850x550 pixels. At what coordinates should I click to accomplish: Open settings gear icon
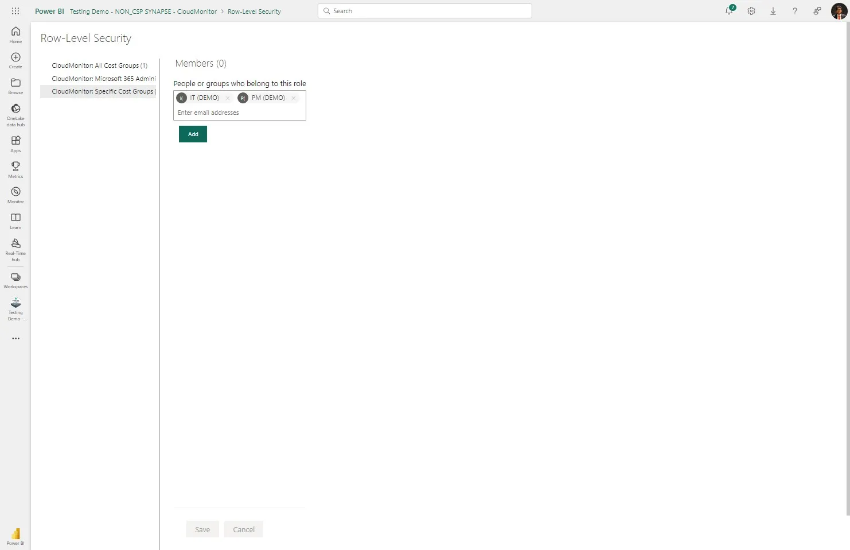coord(751,11)
